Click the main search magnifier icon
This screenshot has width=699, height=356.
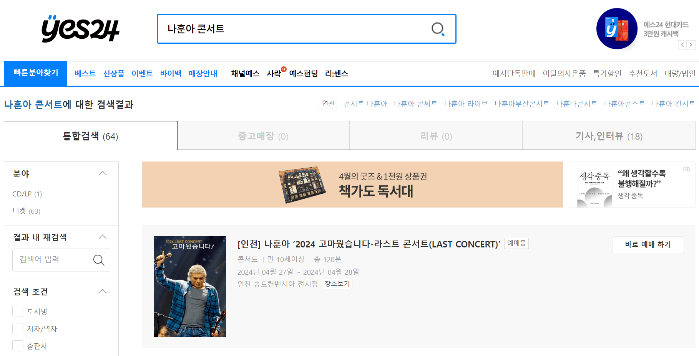[438, 29]
